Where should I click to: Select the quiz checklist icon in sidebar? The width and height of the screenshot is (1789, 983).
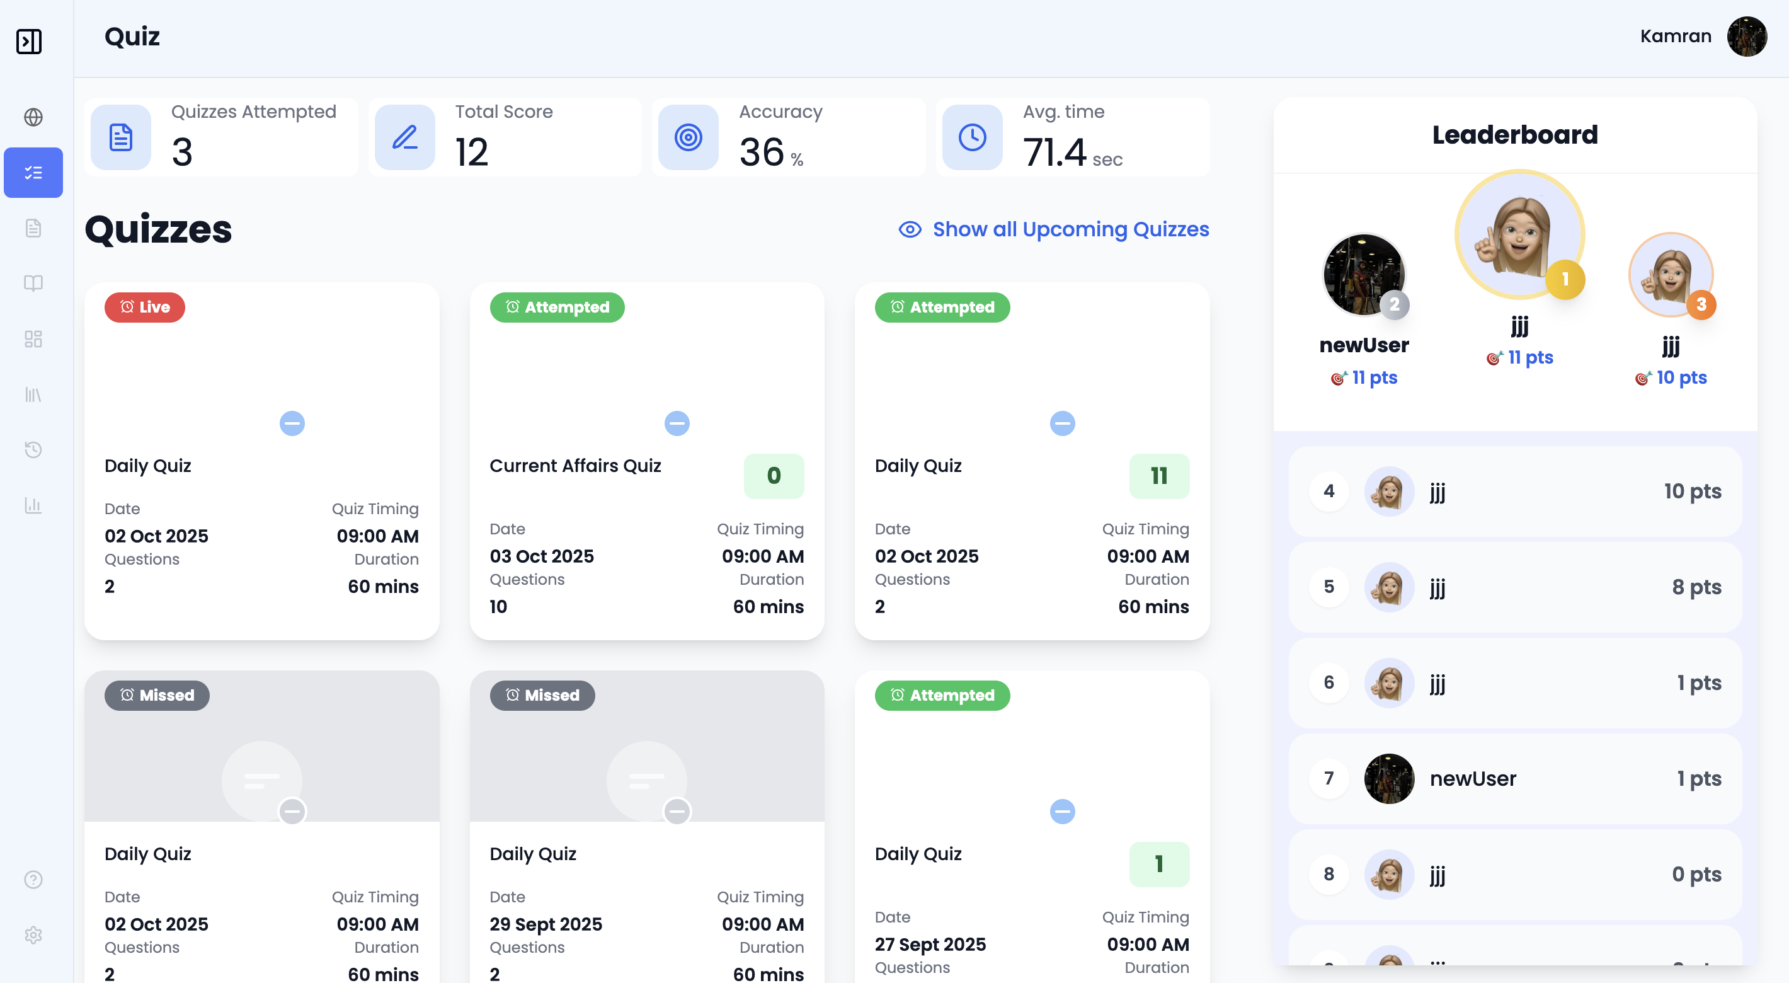33,172
